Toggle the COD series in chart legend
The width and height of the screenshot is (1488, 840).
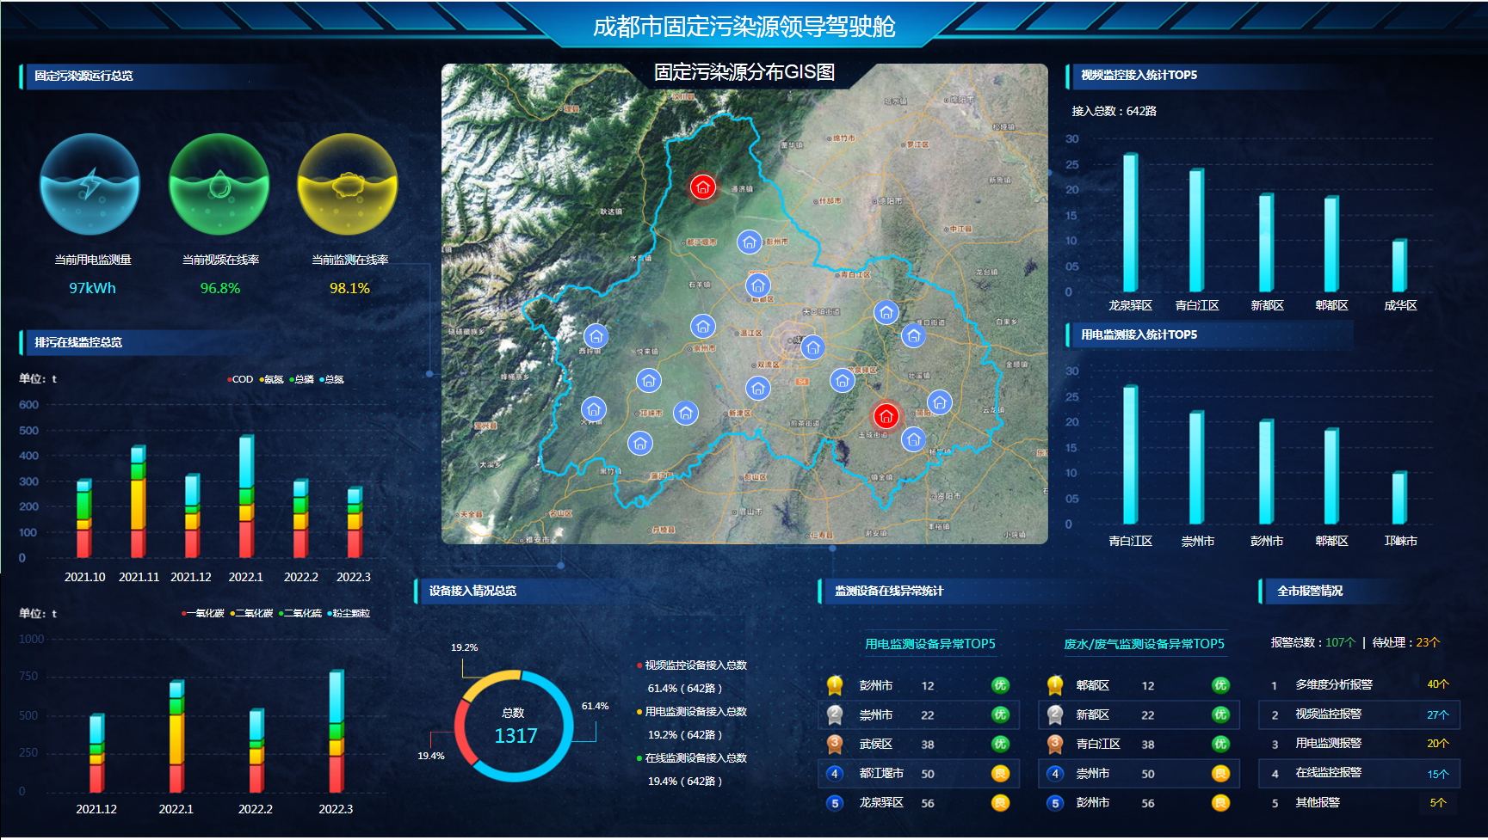pyautogui.click(x=241, y=379)
